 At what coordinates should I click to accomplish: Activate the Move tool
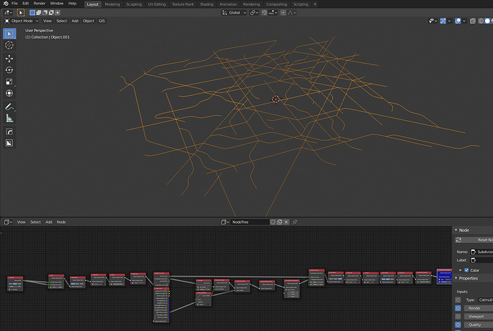pyautogui.click(x=9, y=59)
